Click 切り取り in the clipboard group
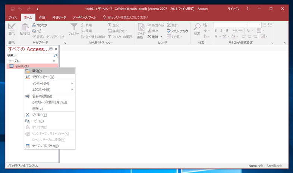 [x=40, y=25]
